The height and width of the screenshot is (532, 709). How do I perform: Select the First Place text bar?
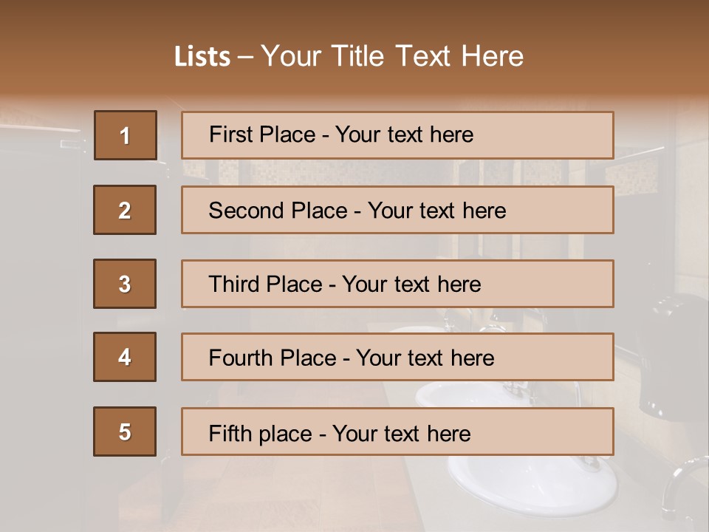[397, 135]
